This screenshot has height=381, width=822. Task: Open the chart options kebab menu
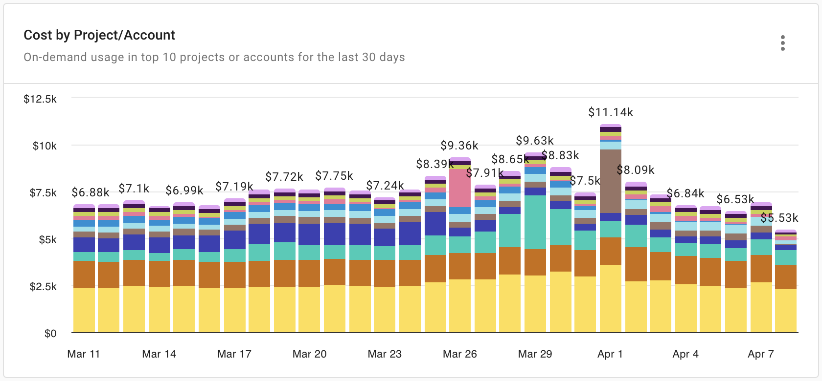tap(783, 44)
